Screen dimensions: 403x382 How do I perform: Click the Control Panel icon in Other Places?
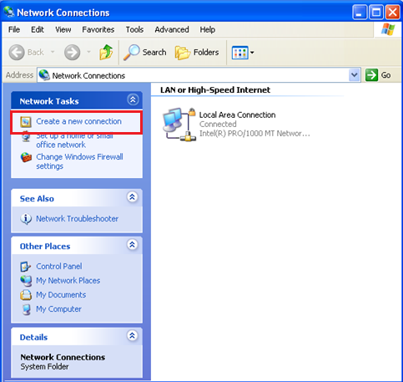point(26,267)
